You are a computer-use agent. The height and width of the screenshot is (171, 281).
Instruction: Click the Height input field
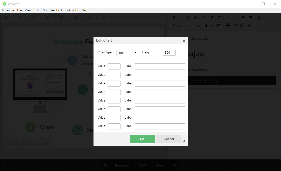169,53
